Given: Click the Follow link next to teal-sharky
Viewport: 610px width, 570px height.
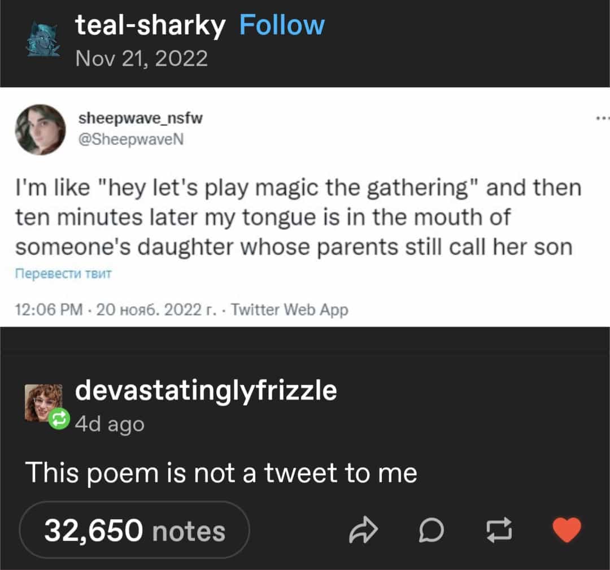Looking at the screenshot, I should [282, 24].
